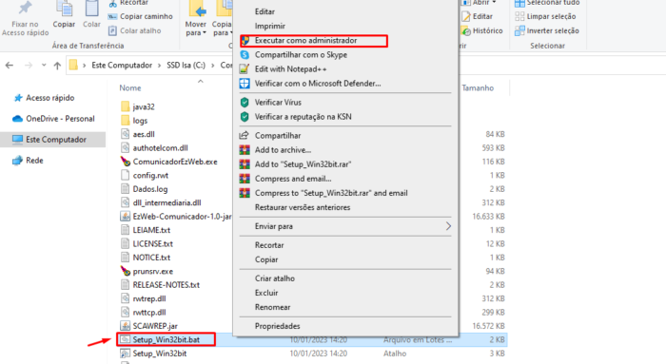Click the Skype icon beside Compartilhar com o Skype
This screenshot has height=364, width=666.
[x=245, y=55]
